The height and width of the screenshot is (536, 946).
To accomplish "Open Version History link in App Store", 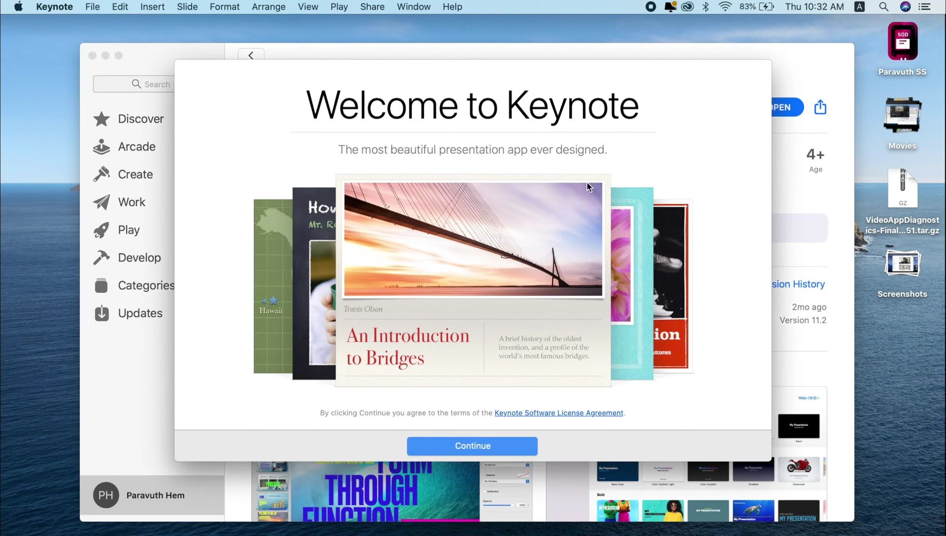I will [798, 284].
